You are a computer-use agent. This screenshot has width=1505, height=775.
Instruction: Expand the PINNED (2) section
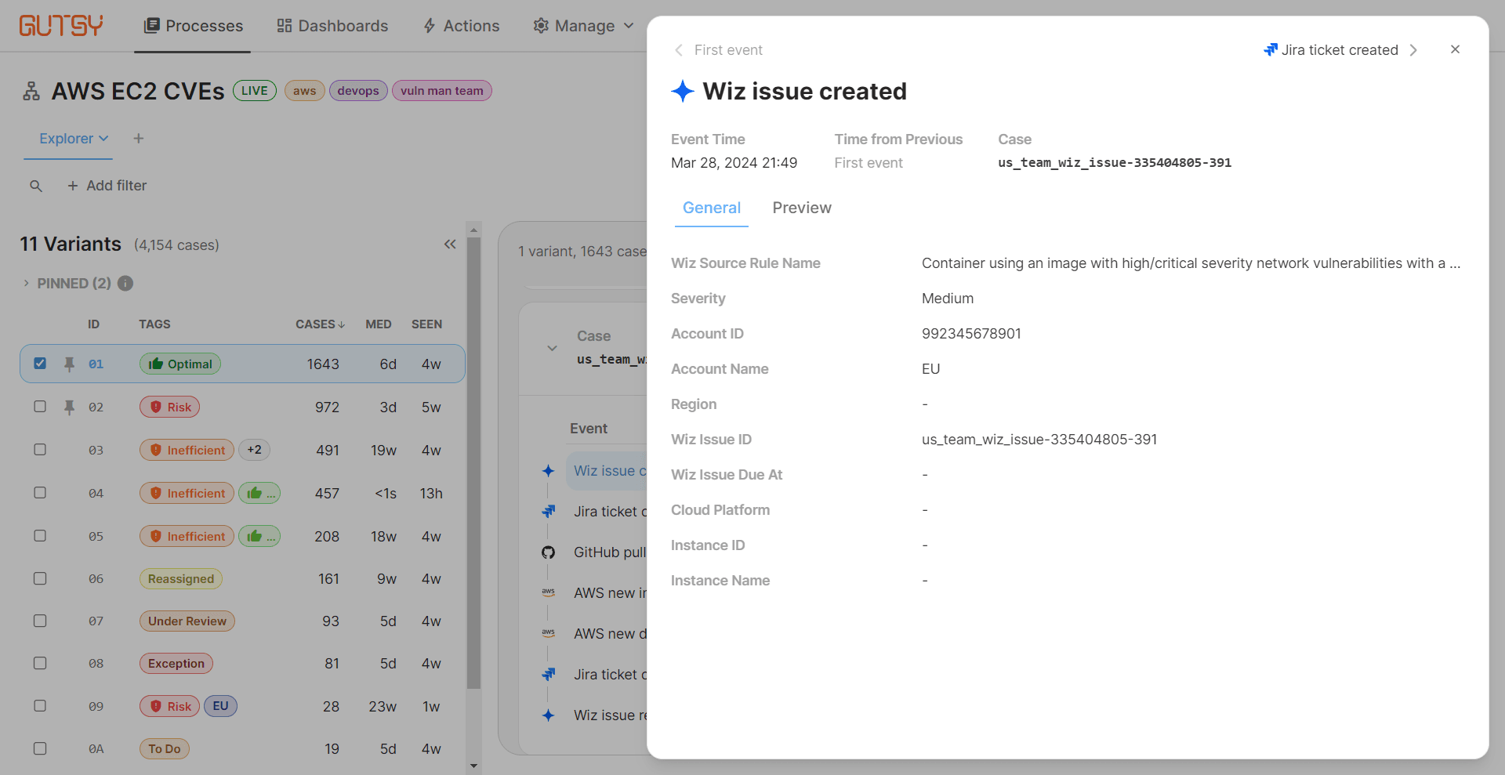26,284
